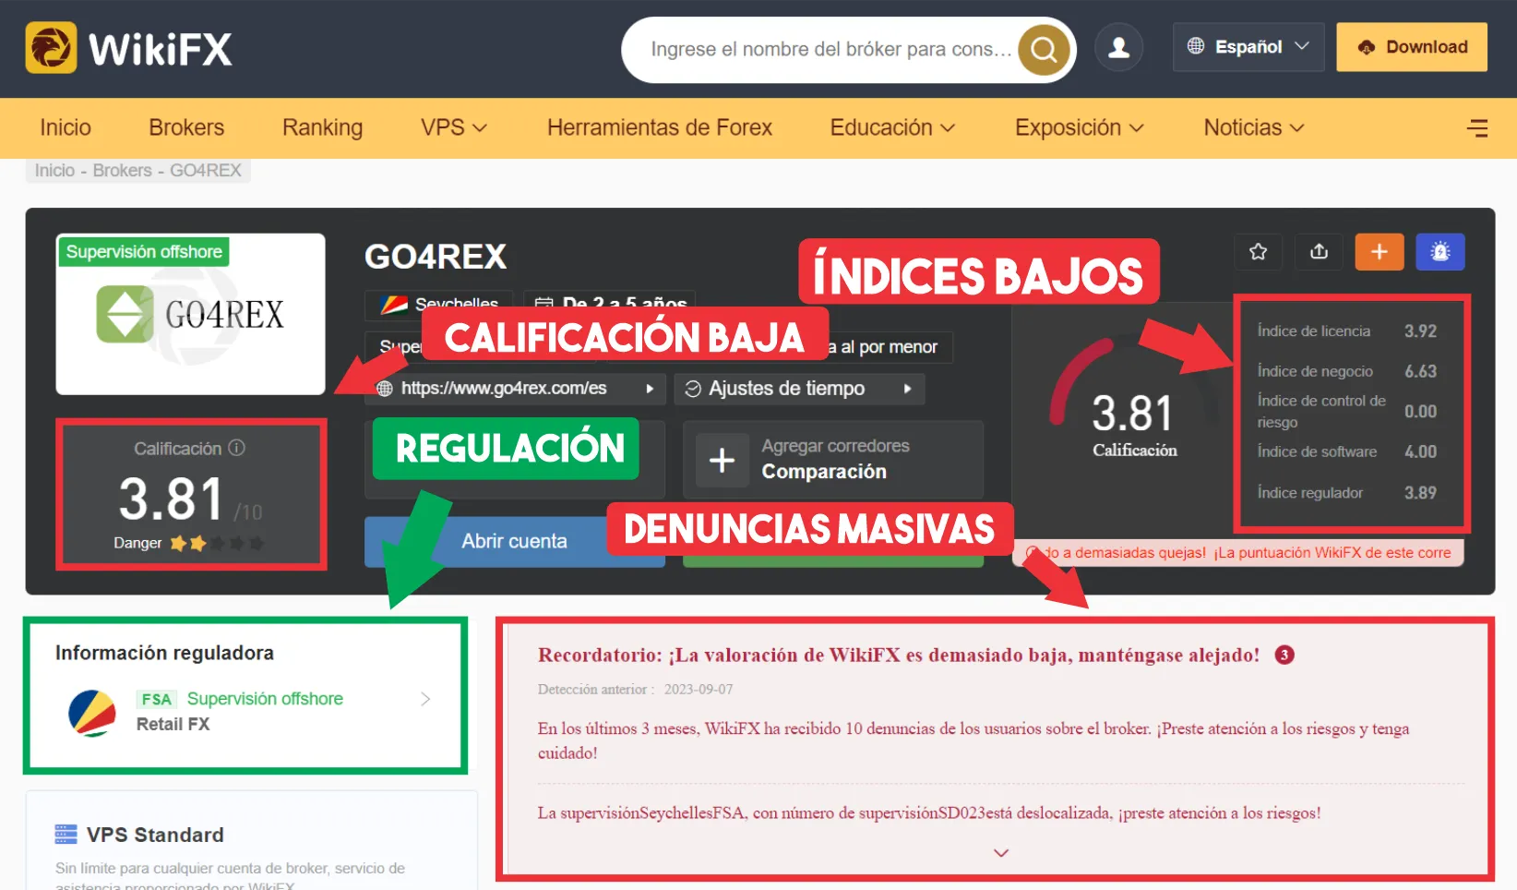Image resolution: width=1517 pixels, height=890 pixels.
Task: Share the GO4REX broker page
Action: pyautogui.click(x=1319, y=251)
